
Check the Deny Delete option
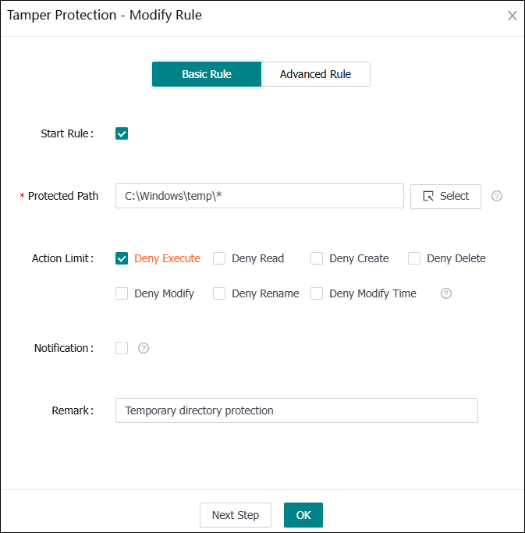[x=414, y=258]
